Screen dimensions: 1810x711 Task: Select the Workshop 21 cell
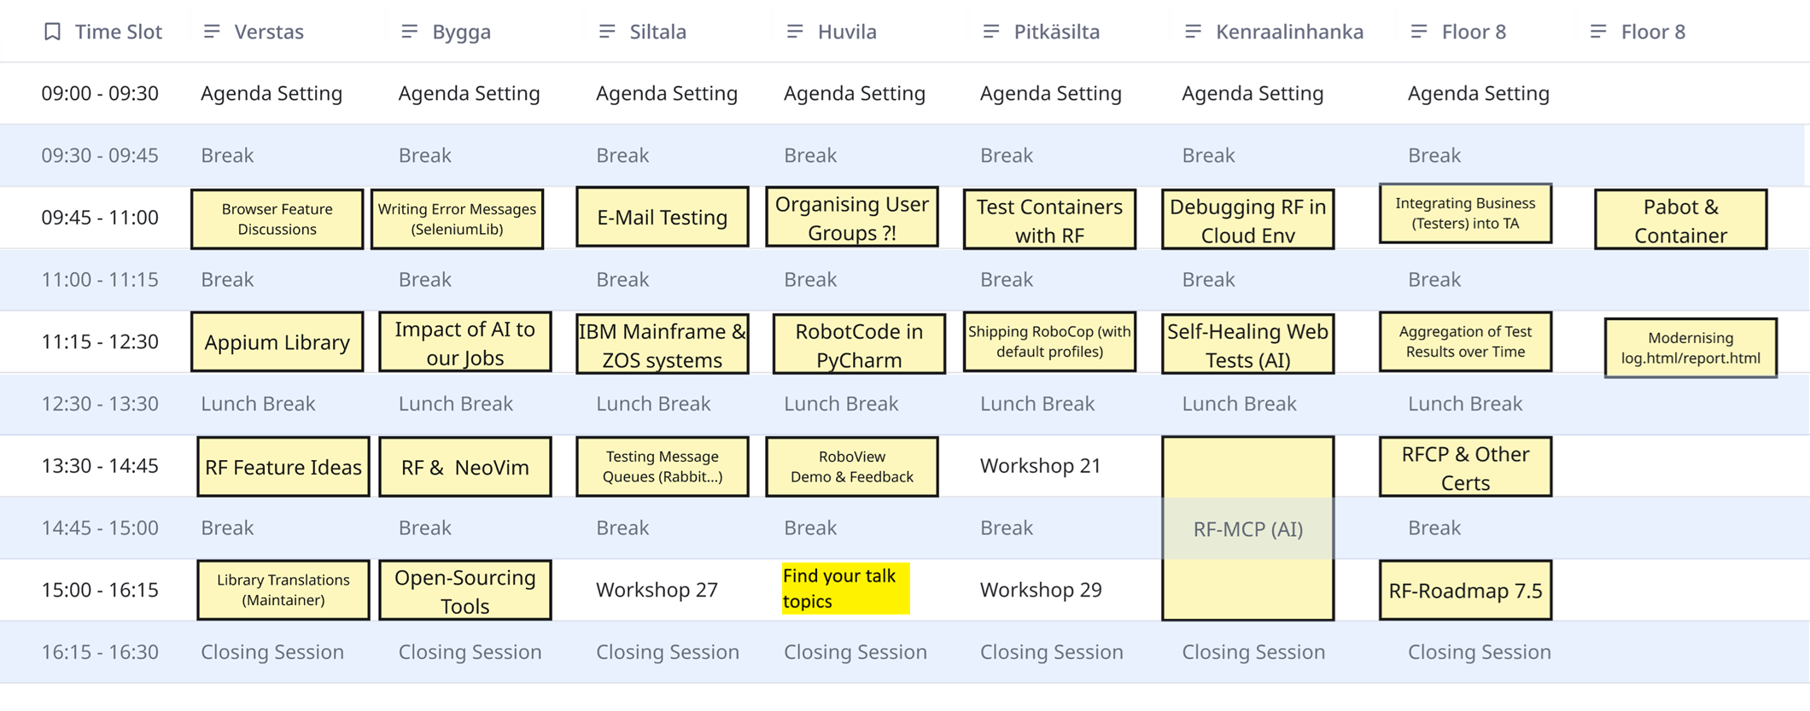[x=1040, y=466]
